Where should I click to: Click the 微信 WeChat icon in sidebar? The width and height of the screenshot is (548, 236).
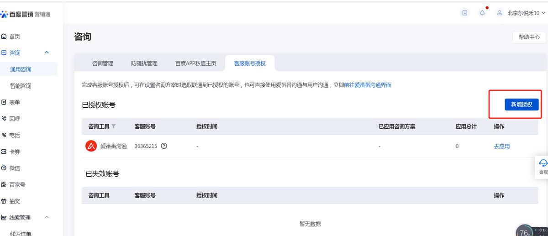[4, 168]
